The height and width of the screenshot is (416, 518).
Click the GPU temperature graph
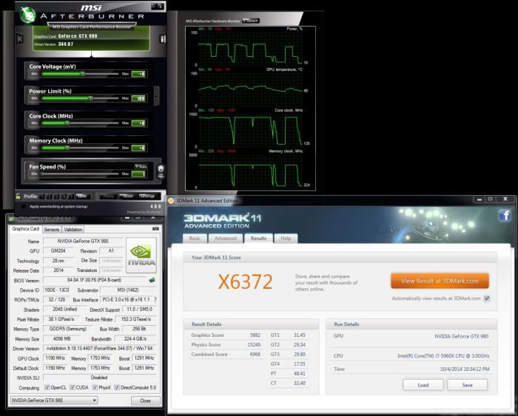click(250, 89)
